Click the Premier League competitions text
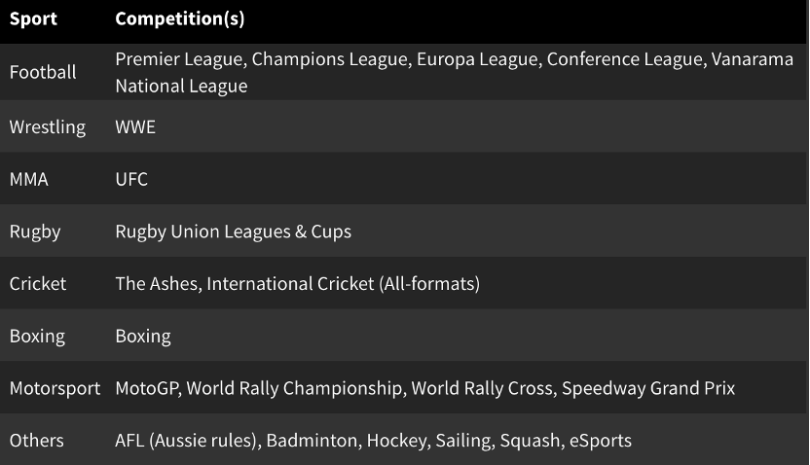 click(177, 59)
